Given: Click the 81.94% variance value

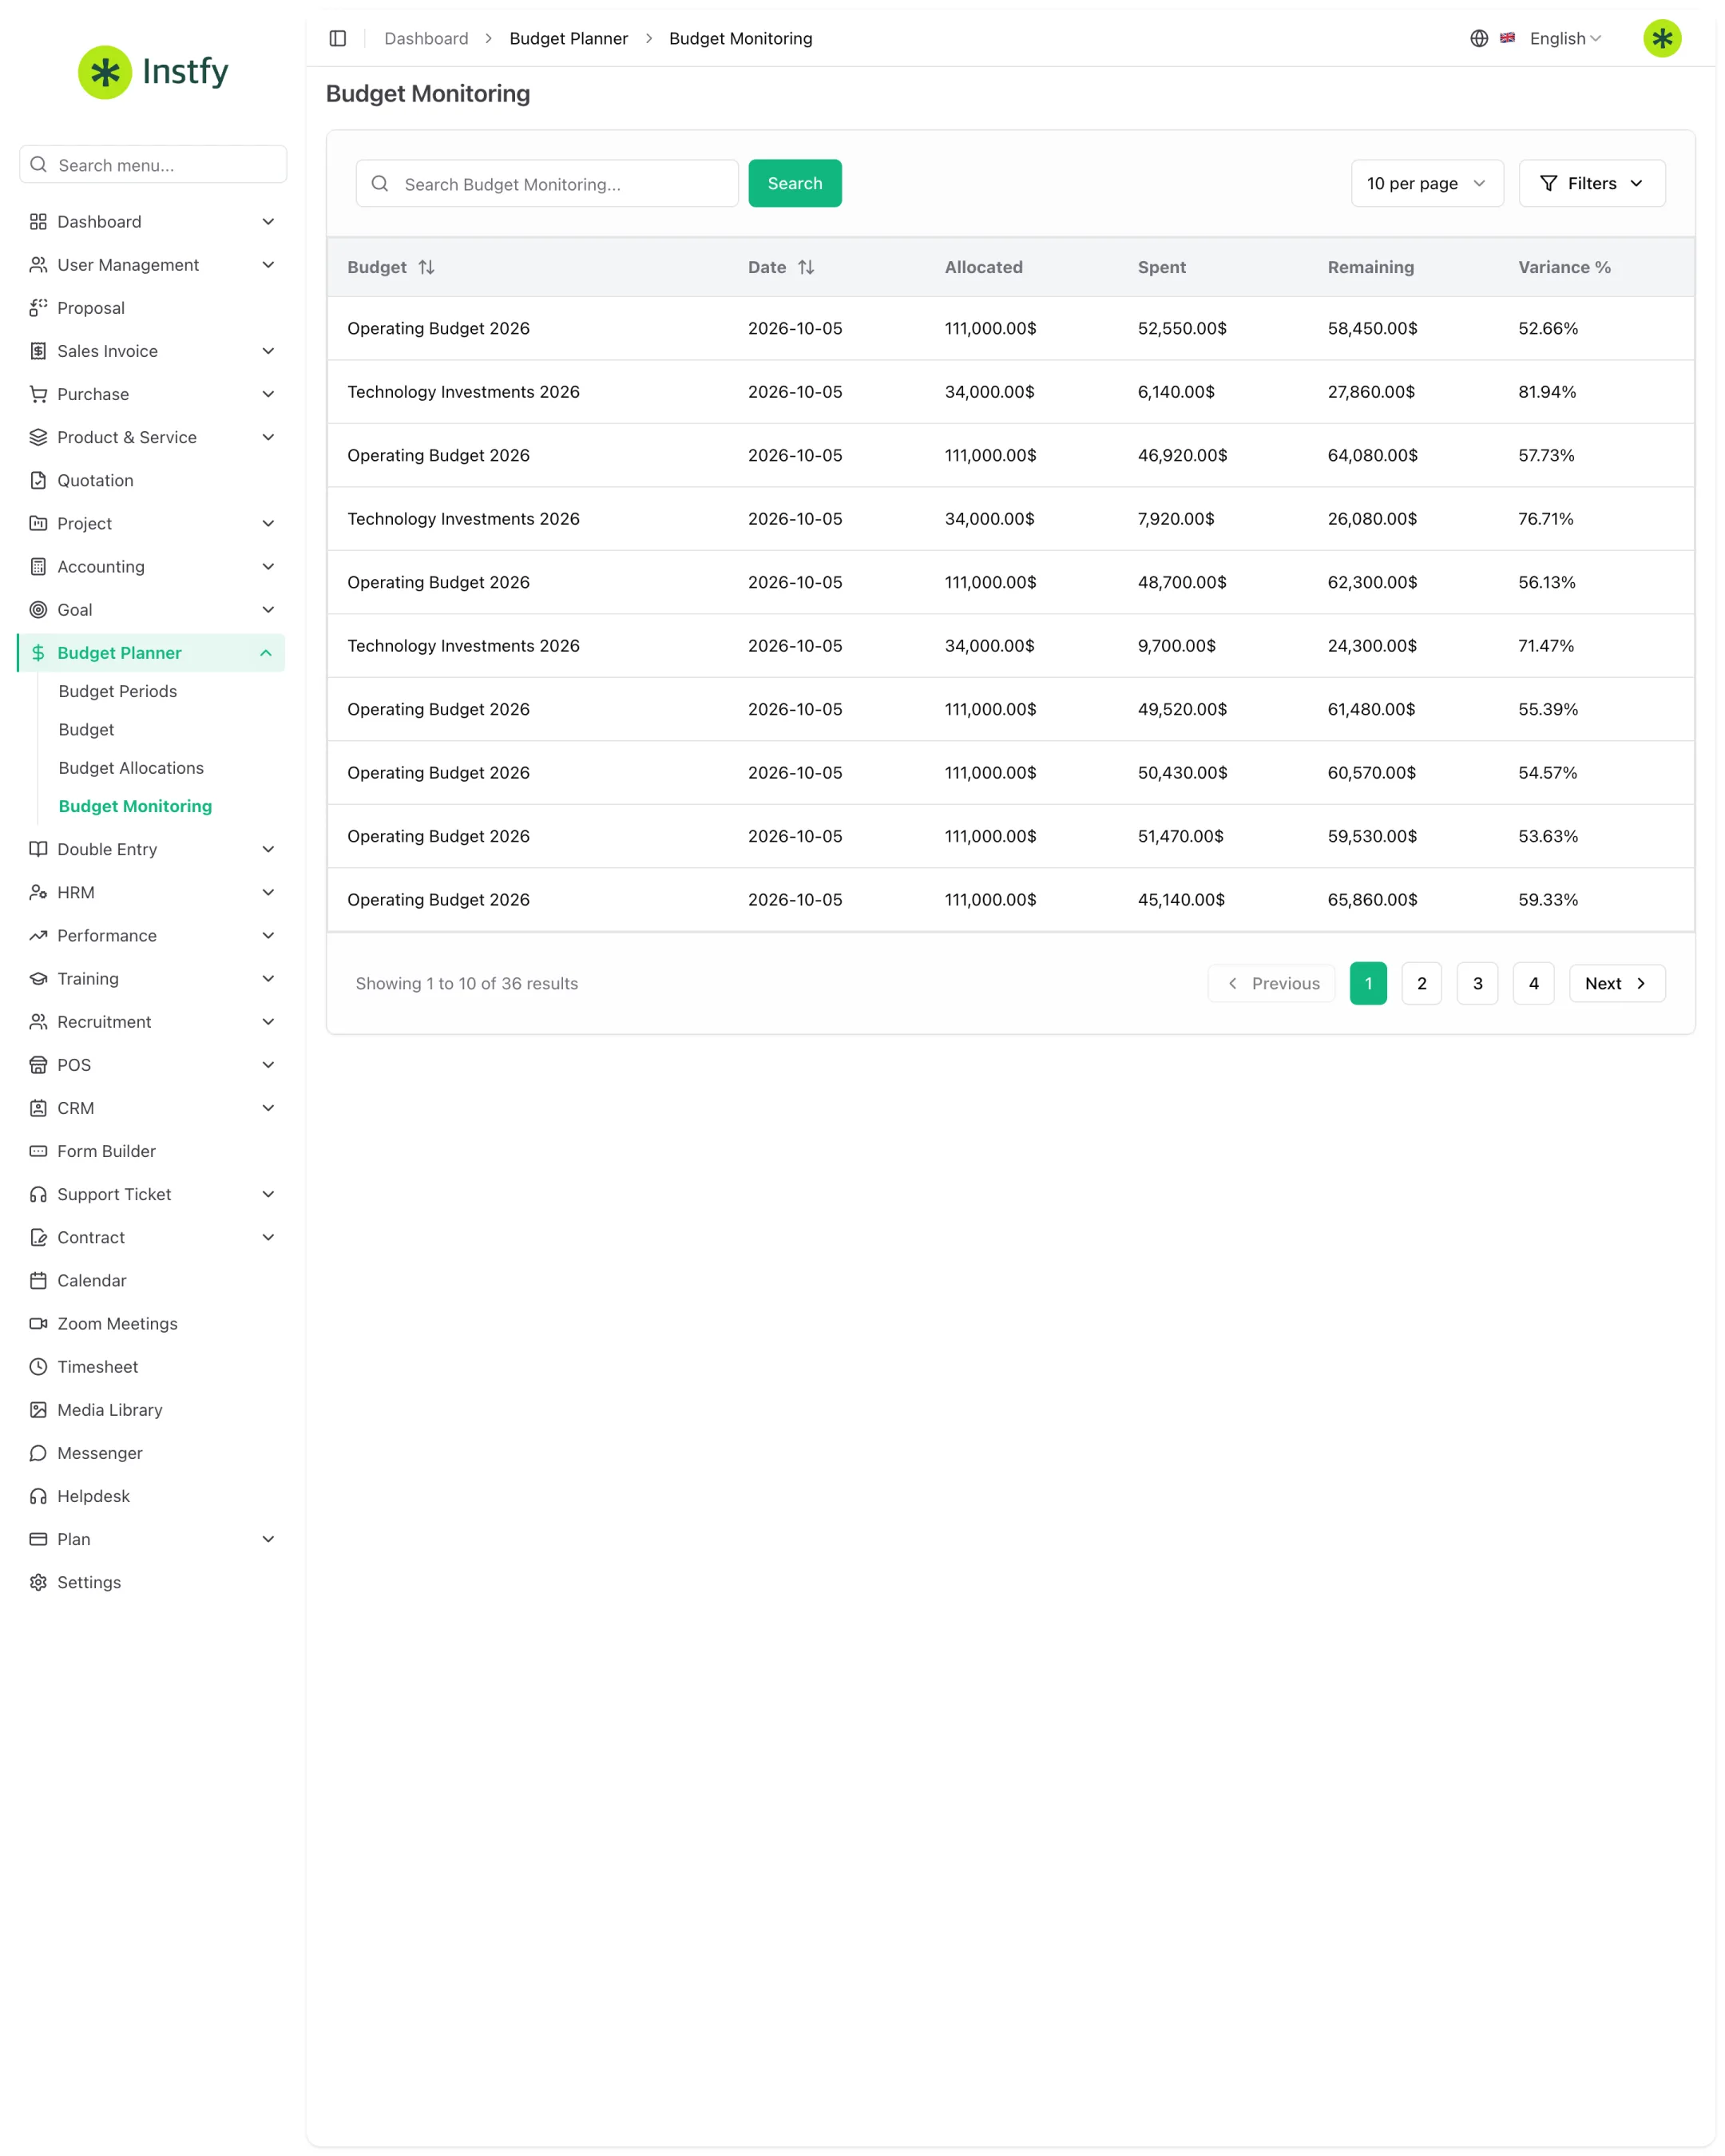Looking at the screenshot, I should [1547, 392].
